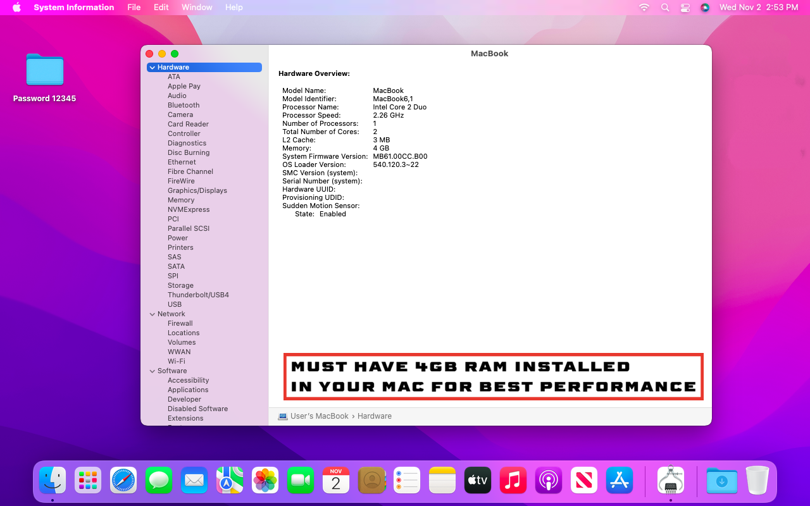
Task: Launch Safari from the Dock
Action: pos(123,480)
